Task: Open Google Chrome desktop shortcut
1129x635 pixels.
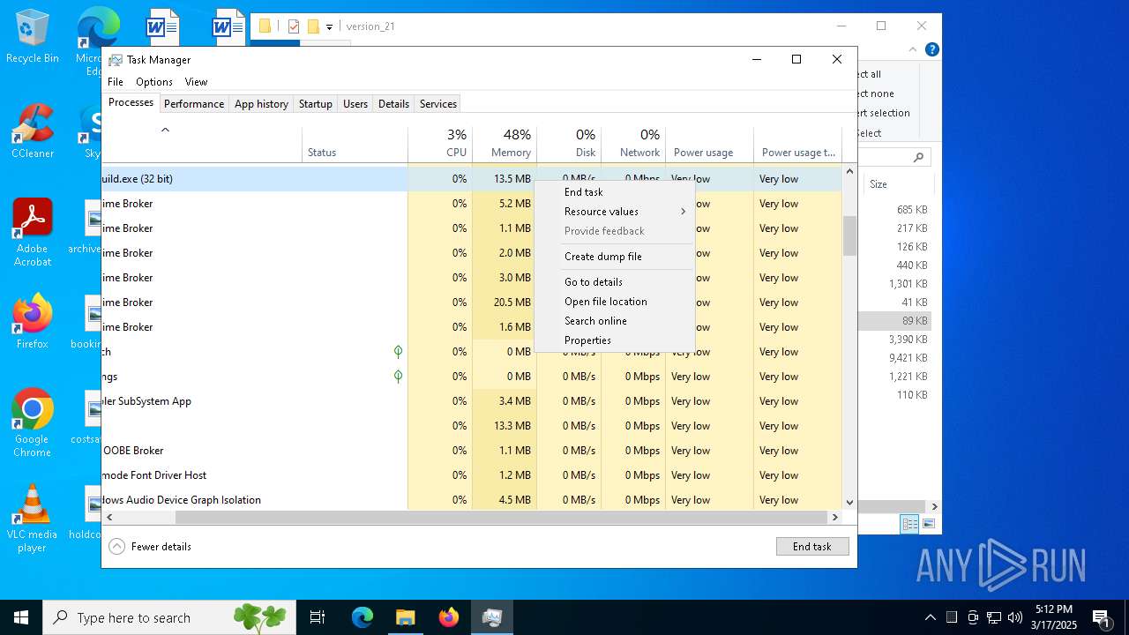Action: tap(32, 422)
